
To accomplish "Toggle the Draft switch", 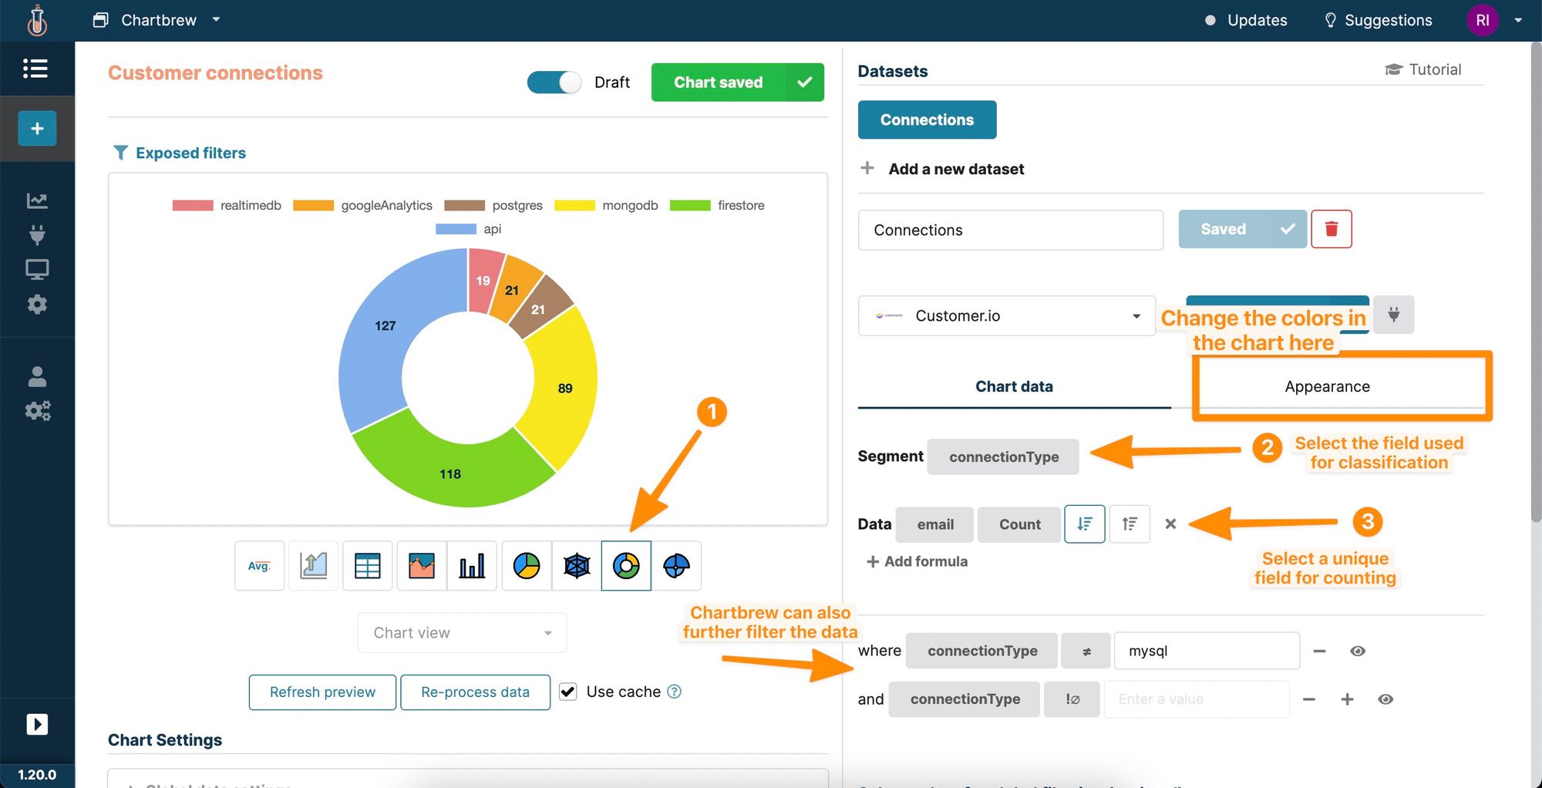I will (553, 82).
